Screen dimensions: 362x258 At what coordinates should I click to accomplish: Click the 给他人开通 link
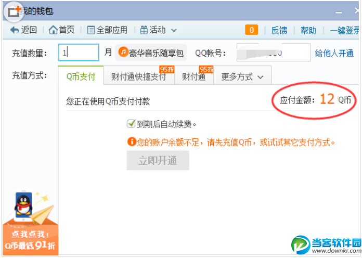pos(334,53)
